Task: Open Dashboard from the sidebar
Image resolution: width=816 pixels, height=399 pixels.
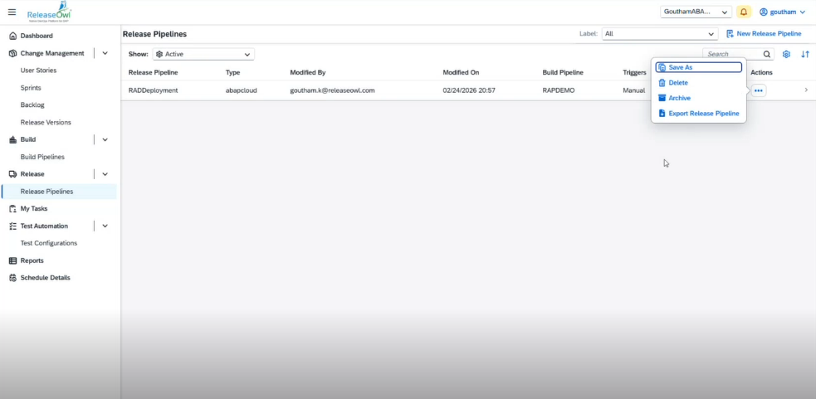Action: (37, 36)
